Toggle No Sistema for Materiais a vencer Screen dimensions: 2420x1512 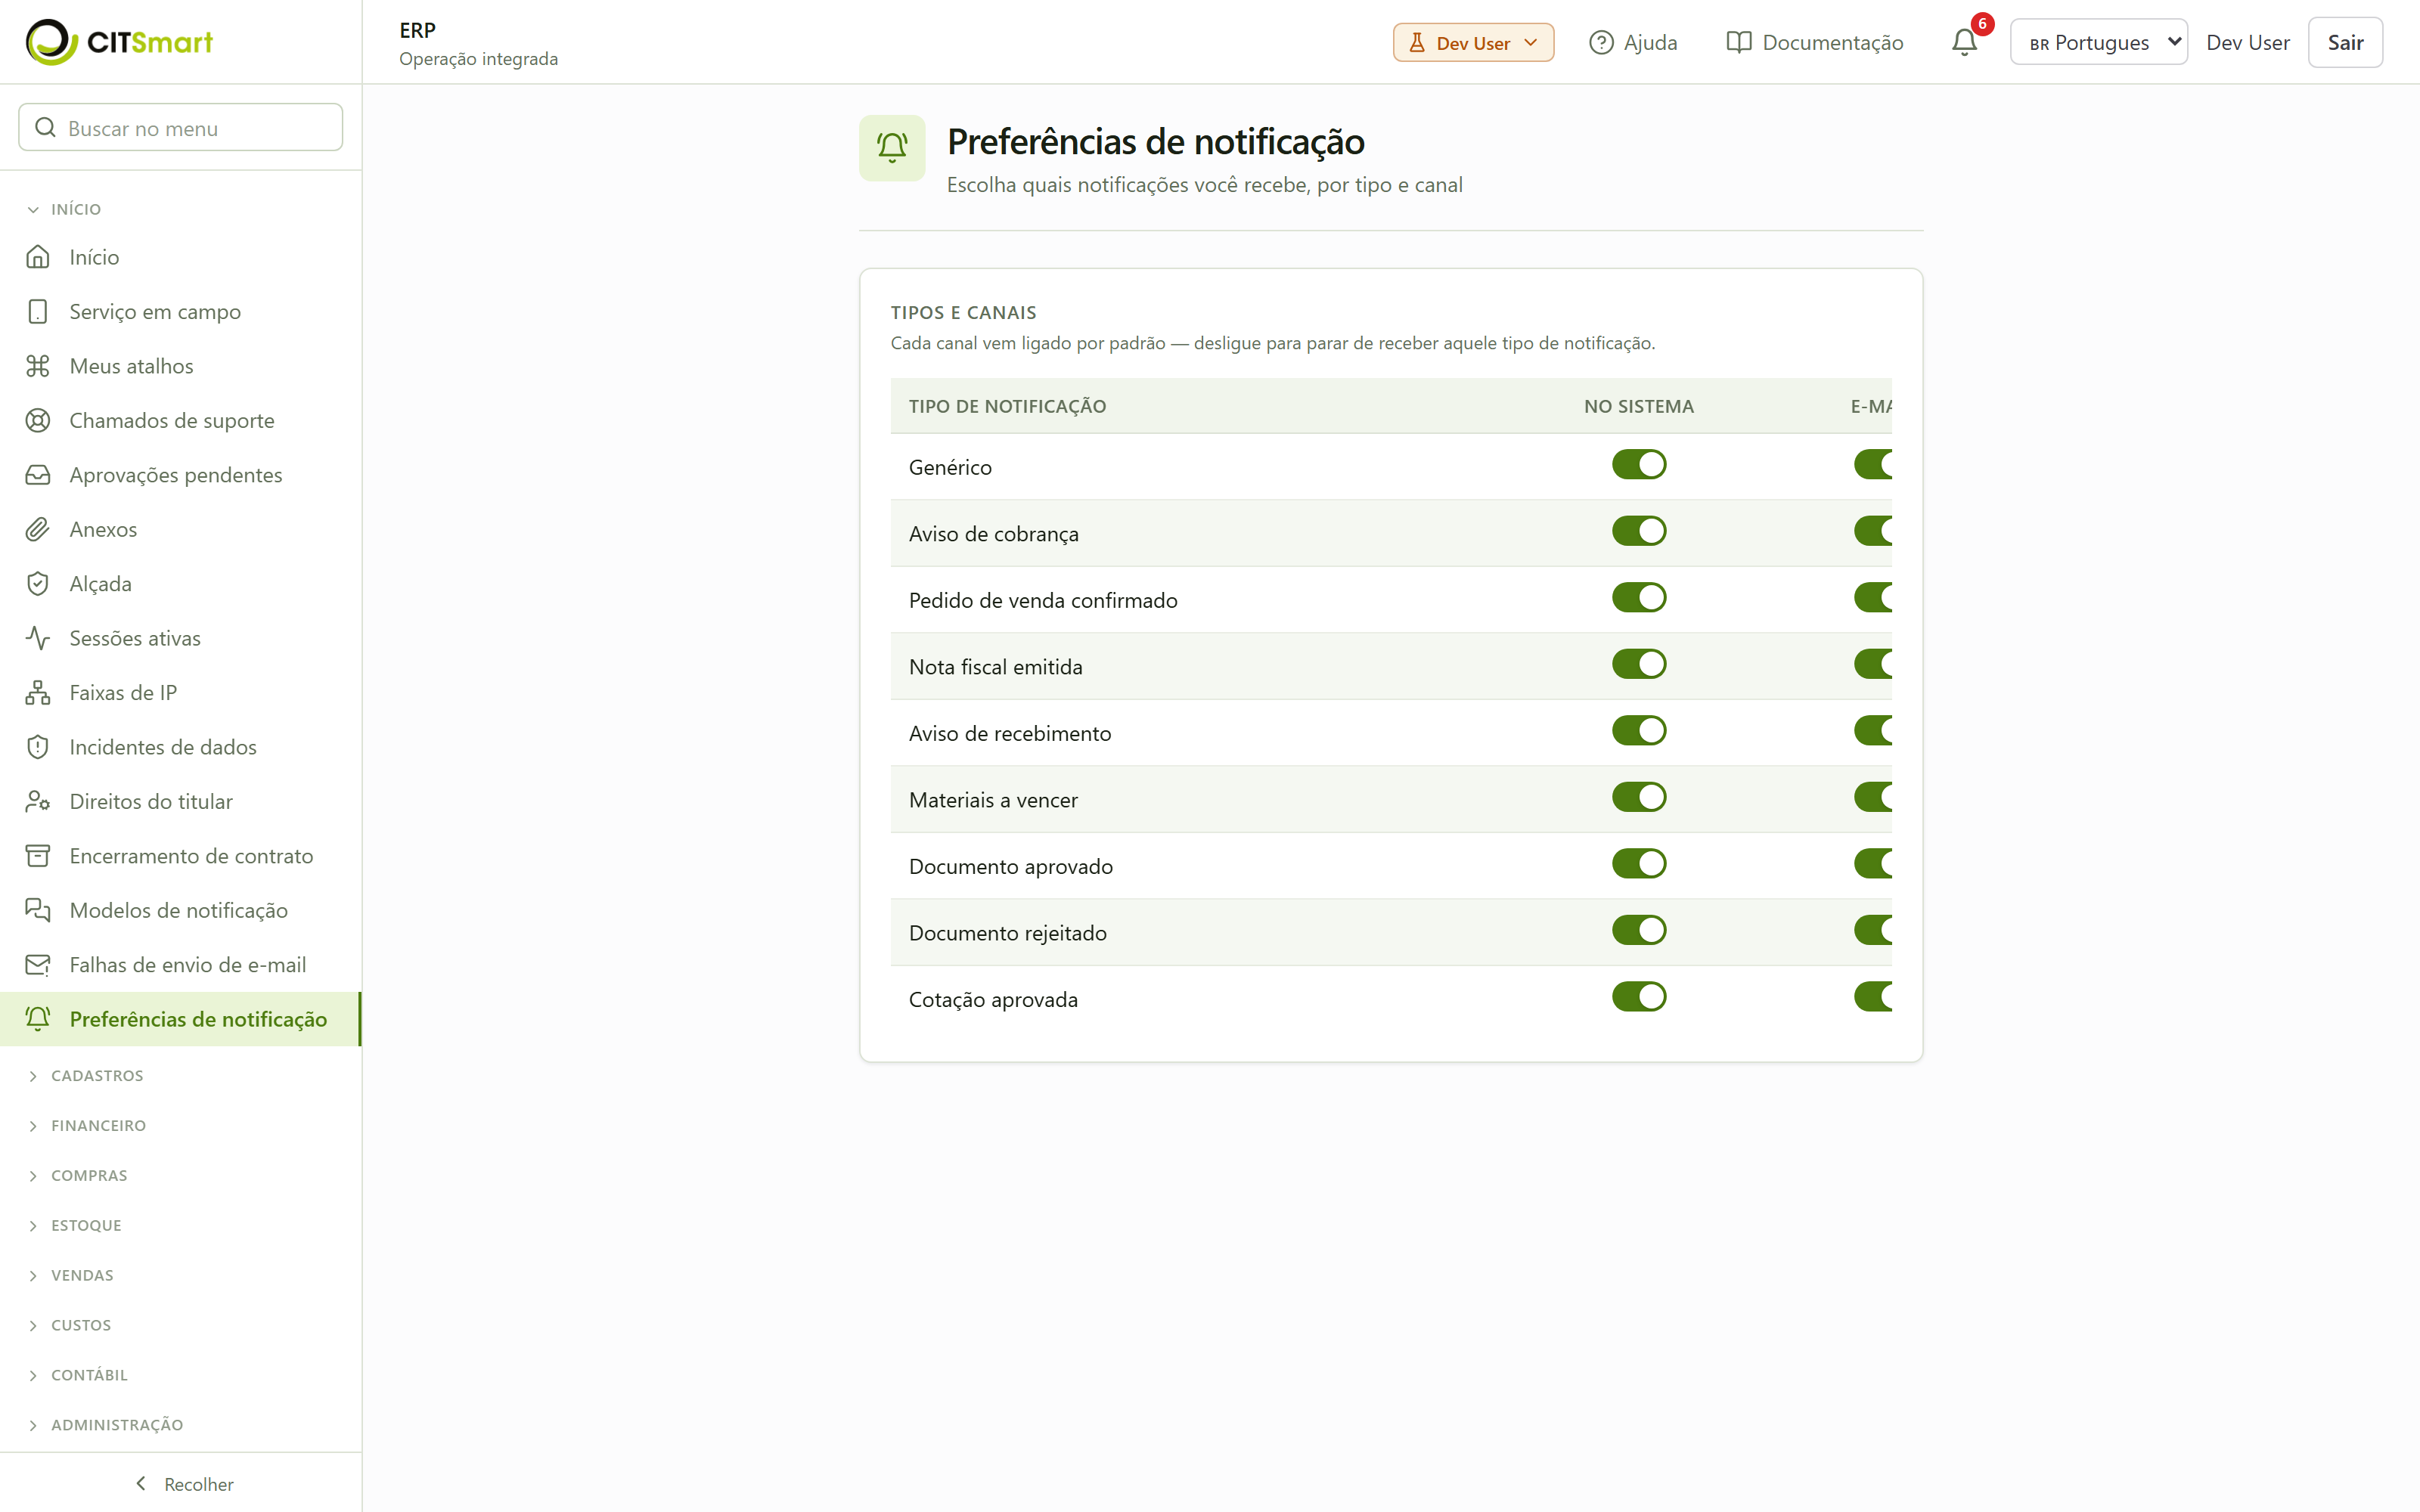pyautogui.click(x=1639, y=797)
